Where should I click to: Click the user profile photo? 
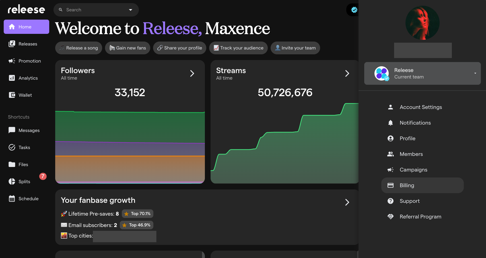click(x=423, y=23)
